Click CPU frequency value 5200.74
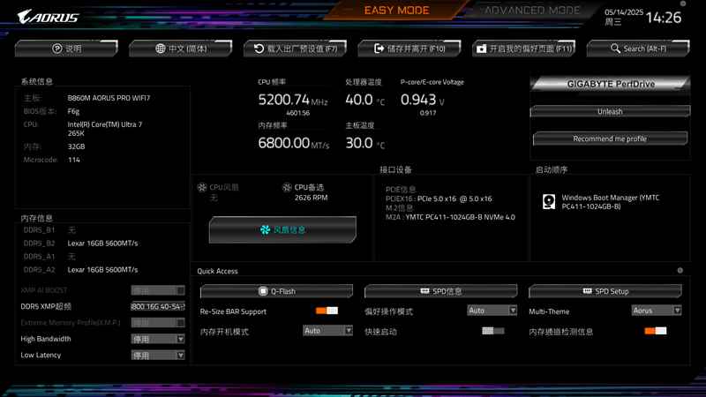This screenshot has width=706, height=397. 283,100
